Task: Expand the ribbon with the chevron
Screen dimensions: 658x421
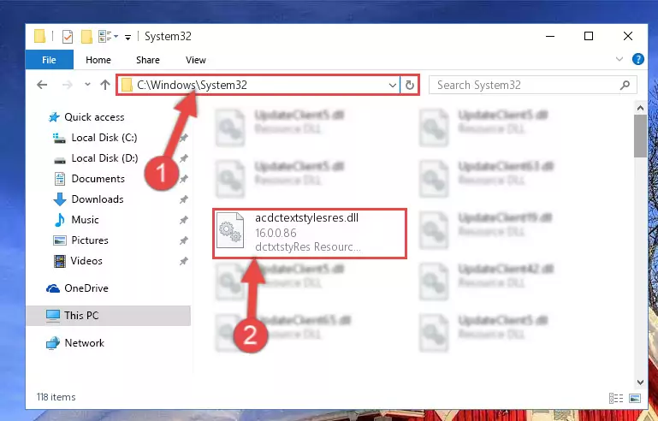Action: click(619, 59)
